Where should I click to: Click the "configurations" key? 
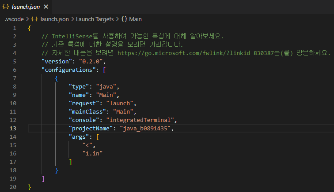(69, 70)
